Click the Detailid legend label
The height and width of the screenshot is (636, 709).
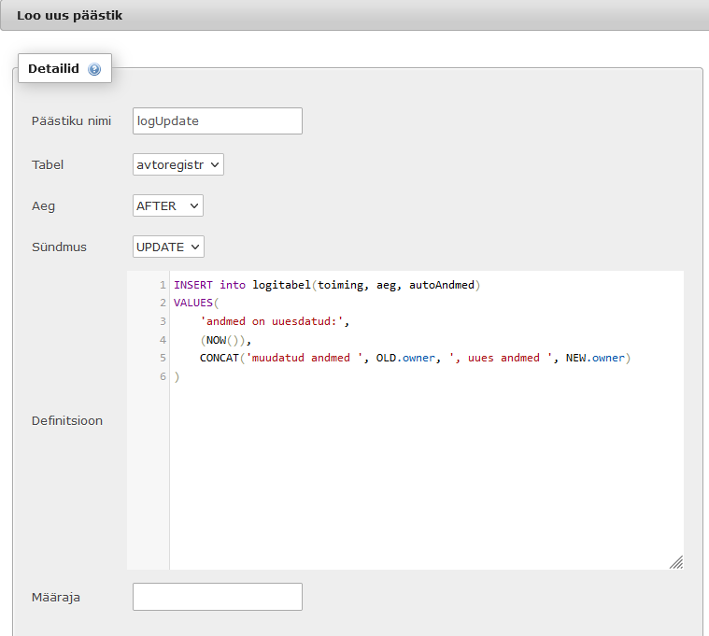click(53, 69)
